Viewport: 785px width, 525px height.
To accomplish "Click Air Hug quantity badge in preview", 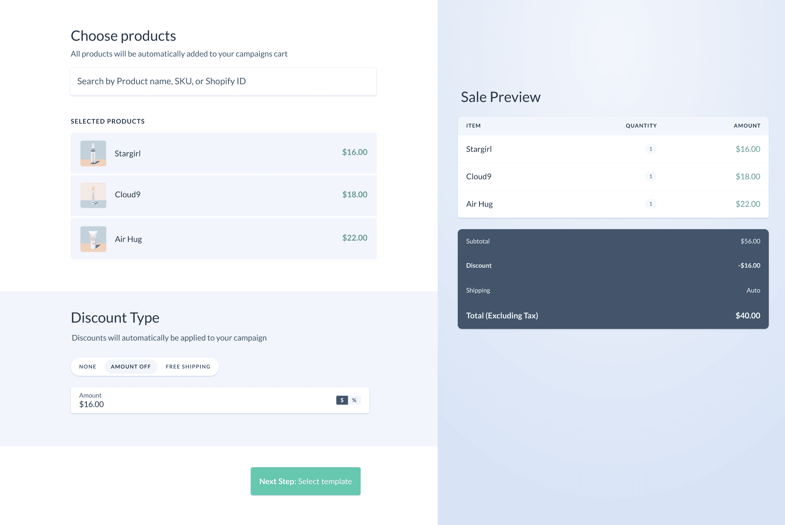I will click(x=651, y=204).
